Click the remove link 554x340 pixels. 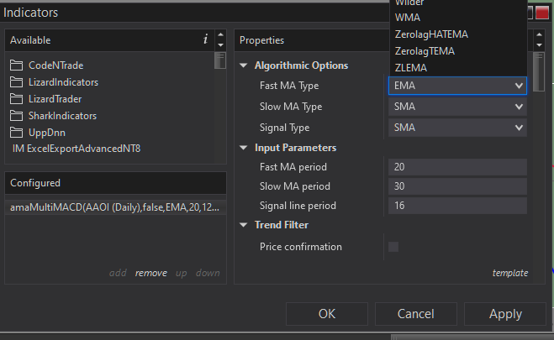[x=150, y=273]
